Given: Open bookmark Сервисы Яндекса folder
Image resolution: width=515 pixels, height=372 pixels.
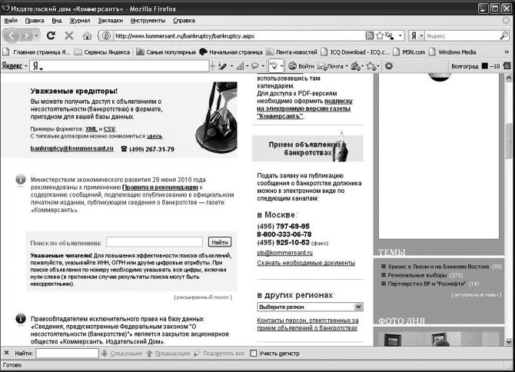Looking at the screenshot, I should tap(102, 51).
